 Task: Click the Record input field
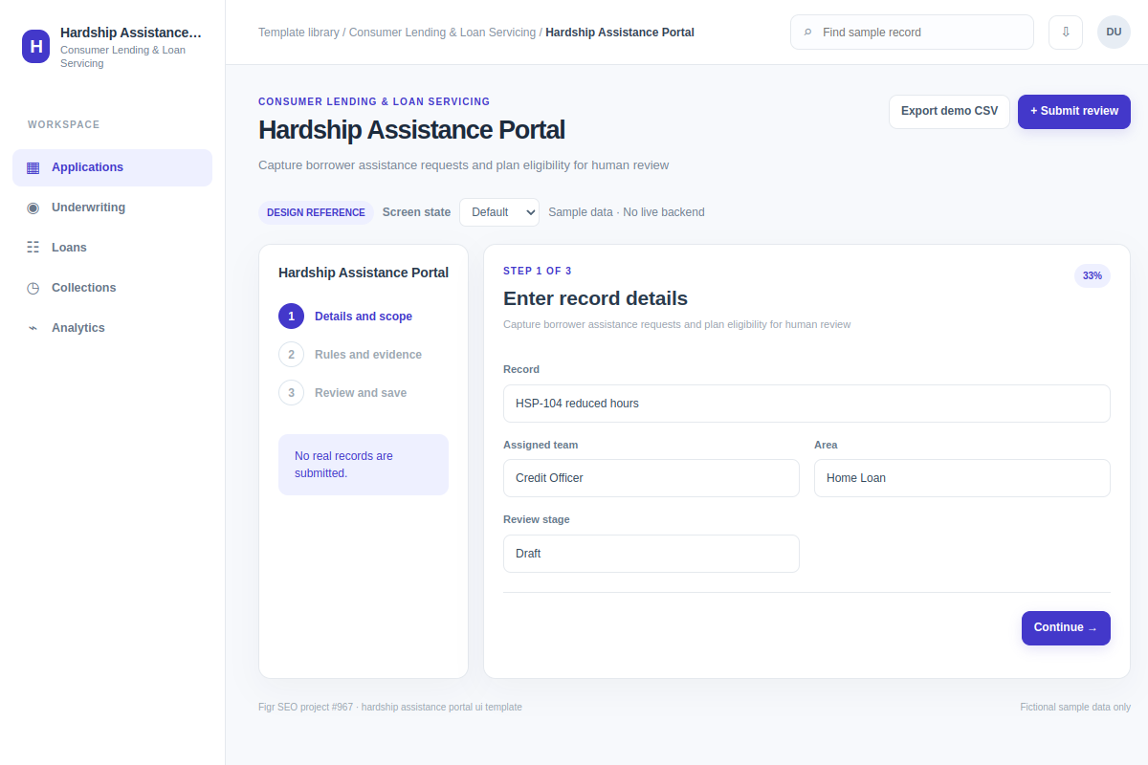point(806,404)
